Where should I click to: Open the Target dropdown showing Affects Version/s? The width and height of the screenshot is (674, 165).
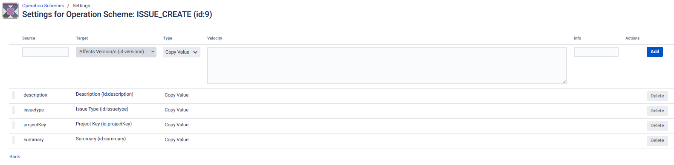[x=116, y=52]
